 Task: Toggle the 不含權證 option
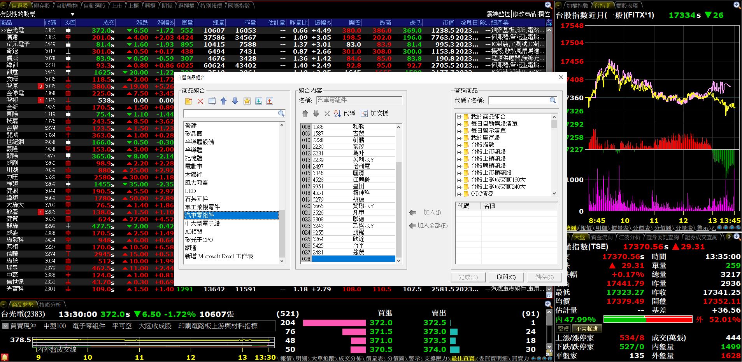coord(588,328)
